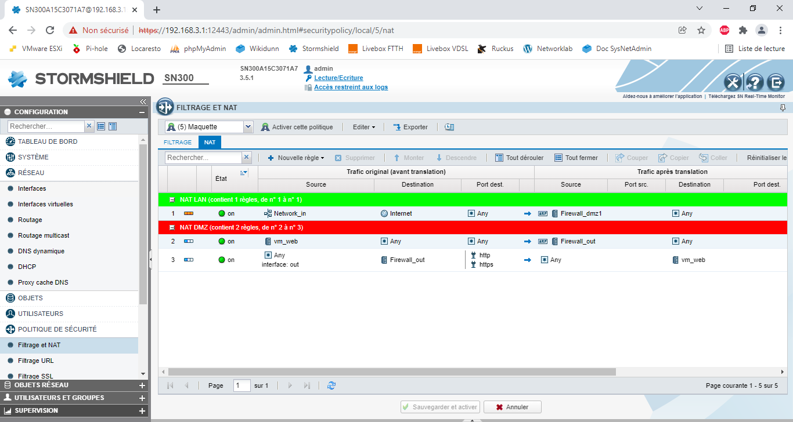Expand the SUPERVISION panel
The image size is (793, 422).
pos(142,411)
